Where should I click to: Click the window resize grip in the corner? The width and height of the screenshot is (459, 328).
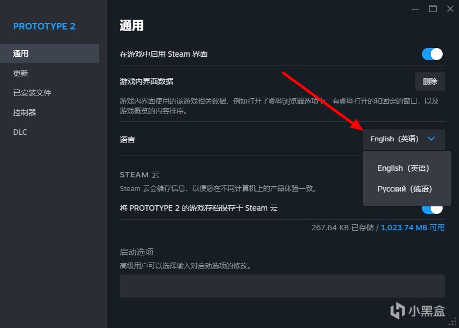pyautogui.click(x=452, y=322)
